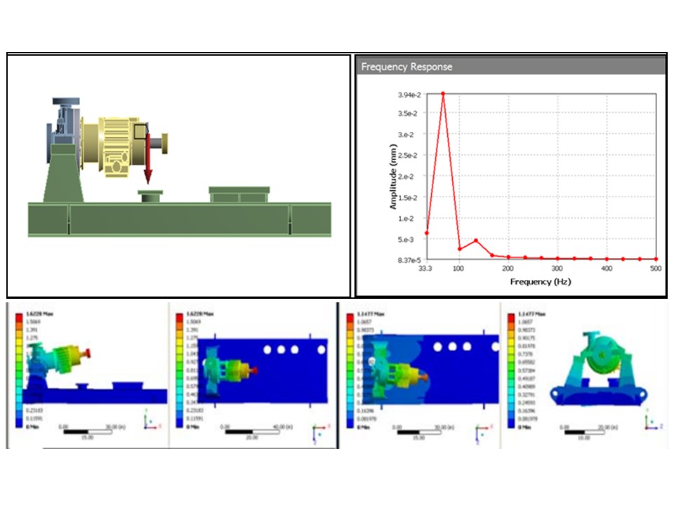Click the Frequency Response panel title
674x505 pixels.
(x=407, y=67)
